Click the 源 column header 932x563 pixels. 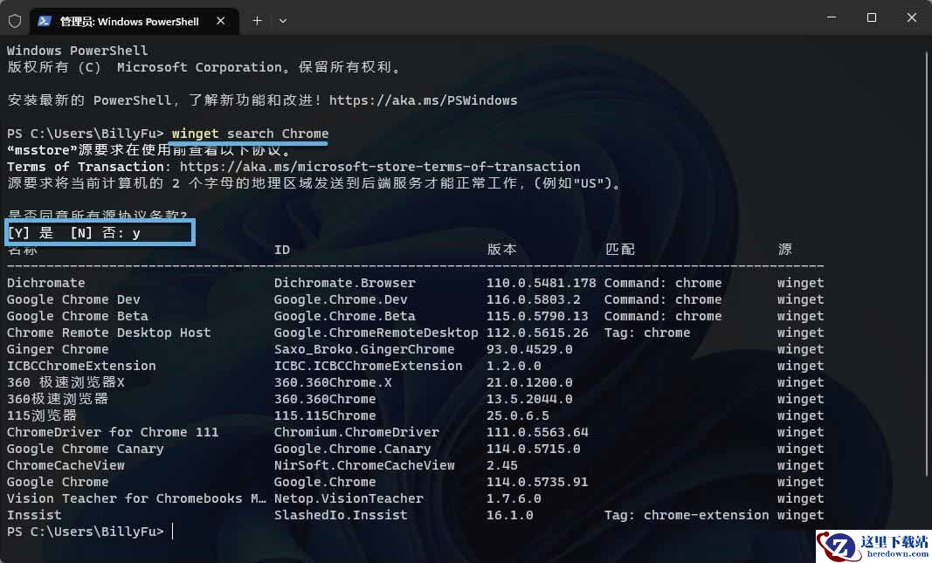pos(784,250)
